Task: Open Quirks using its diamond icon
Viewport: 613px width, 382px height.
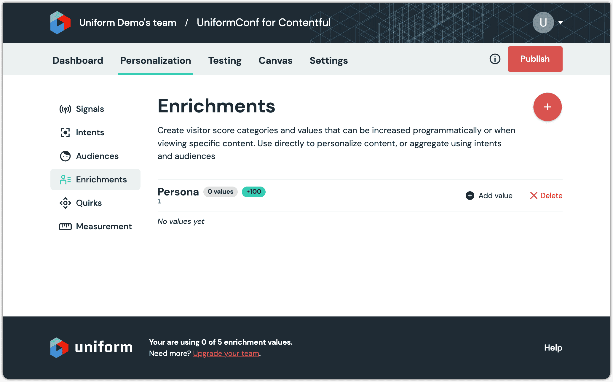Action: 65,203
